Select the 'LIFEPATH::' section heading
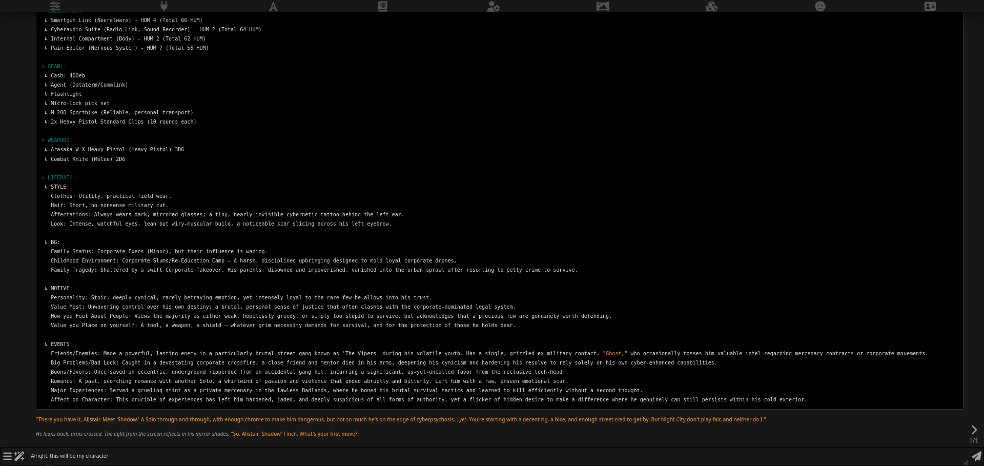The image size is (984, 466). click(x=60, y=178)
